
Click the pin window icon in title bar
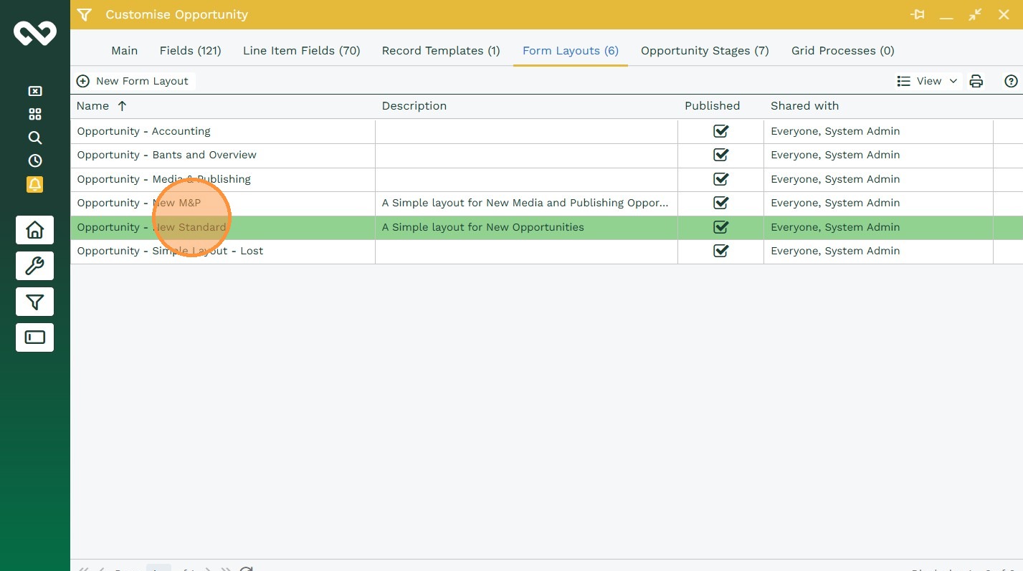[917, 14]
